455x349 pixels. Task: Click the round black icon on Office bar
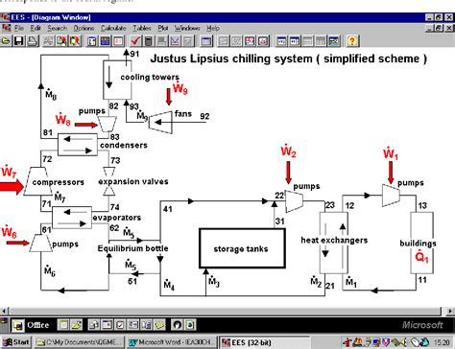click(177, 325)
